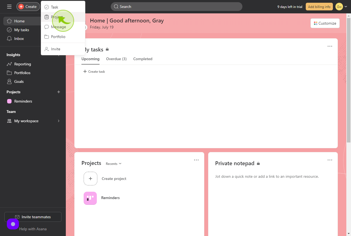Open Portfolios in the sidebar
The height and width of the screenshot is (236, 351).
coord(33,73)
